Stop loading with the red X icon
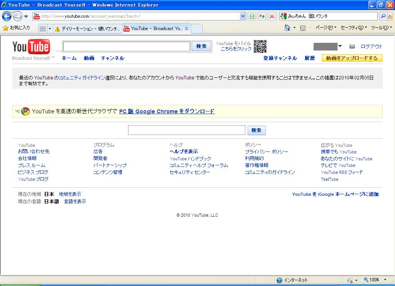The width and height of the screenshot is (395, 286). pyautogui.click(x=272, y=16)
